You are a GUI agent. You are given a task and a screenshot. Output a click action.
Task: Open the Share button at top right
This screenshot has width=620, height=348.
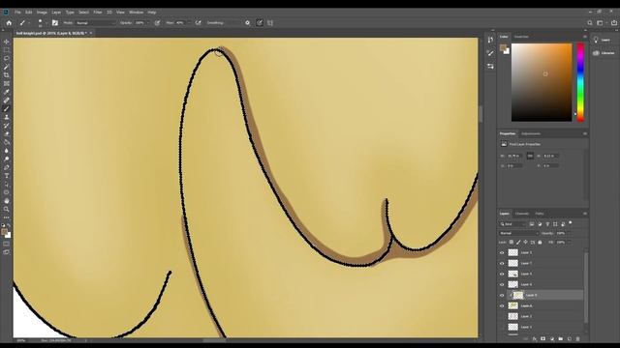(x=614, y=23)
